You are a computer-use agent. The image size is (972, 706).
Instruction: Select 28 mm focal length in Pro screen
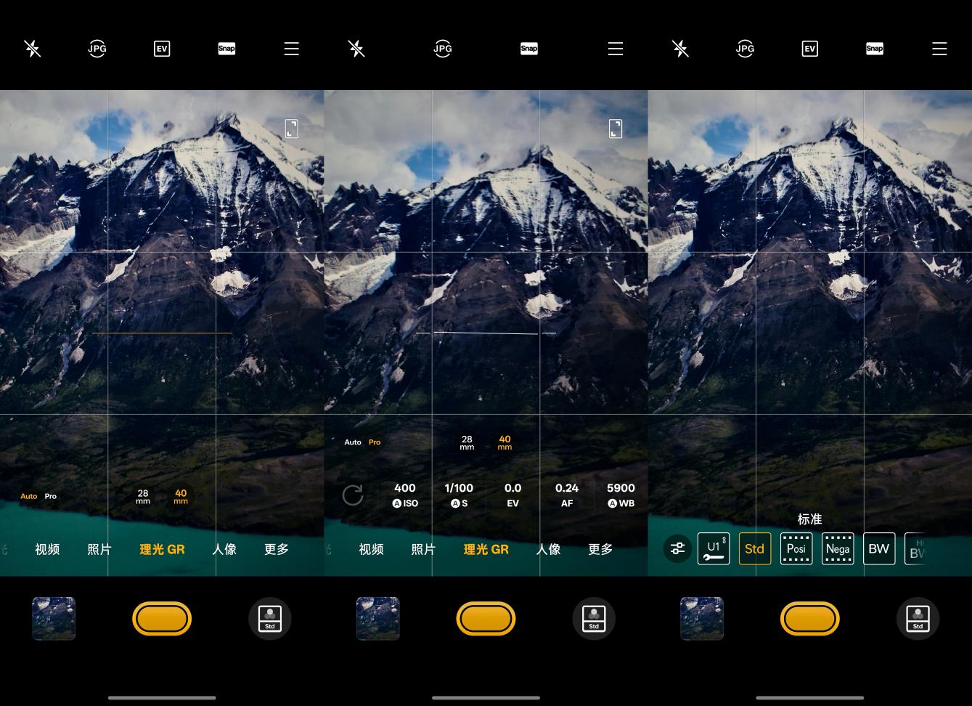(467, 442)
